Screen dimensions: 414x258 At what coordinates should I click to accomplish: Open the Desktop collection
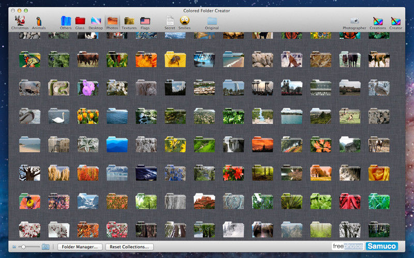[96, 23]
